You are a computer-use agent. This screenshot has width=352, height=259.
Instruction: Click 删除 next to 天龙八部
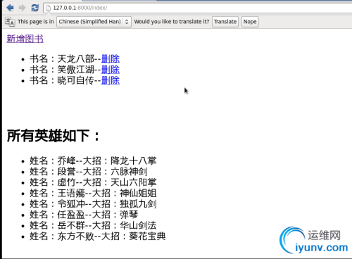click(111, 59)
